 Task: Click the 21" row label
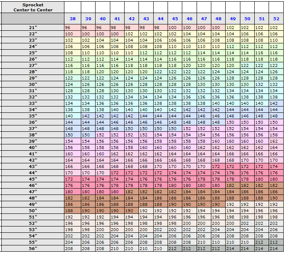coord(33,28)
